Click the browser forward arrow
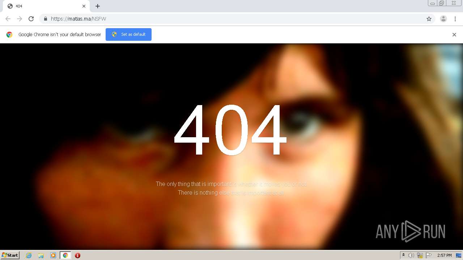 tap(20, 19)
